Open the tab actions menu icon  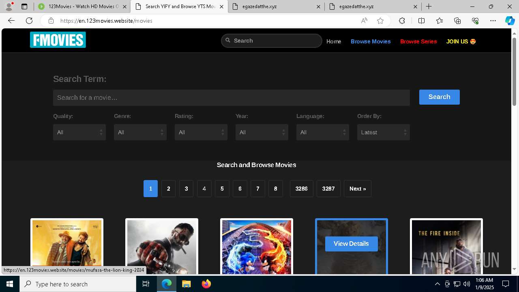tap(24, 6)
